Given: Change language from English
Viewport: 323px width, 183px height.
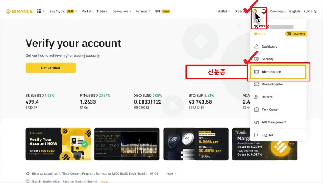Looking at the screenshot, I should point(294,12).
